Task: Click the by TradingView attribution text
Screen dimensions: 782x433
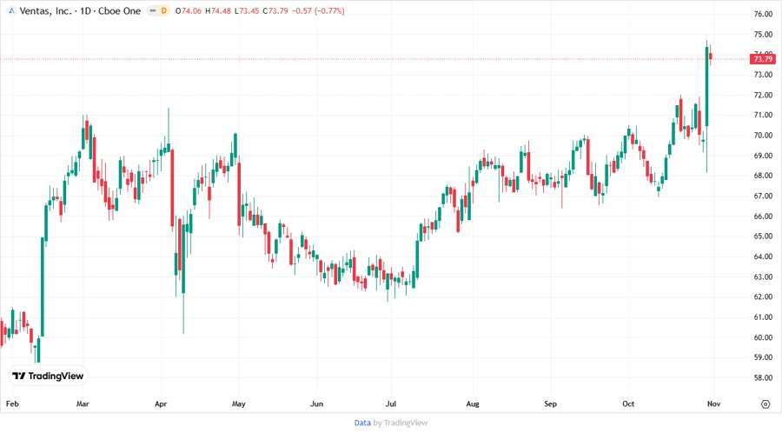Action: coord(401,423)
